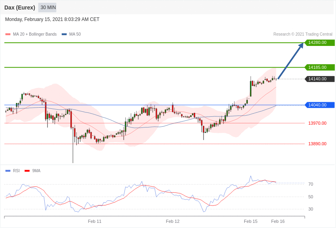Click the dark 14140.00 current price tag

[x=319, y=79]
